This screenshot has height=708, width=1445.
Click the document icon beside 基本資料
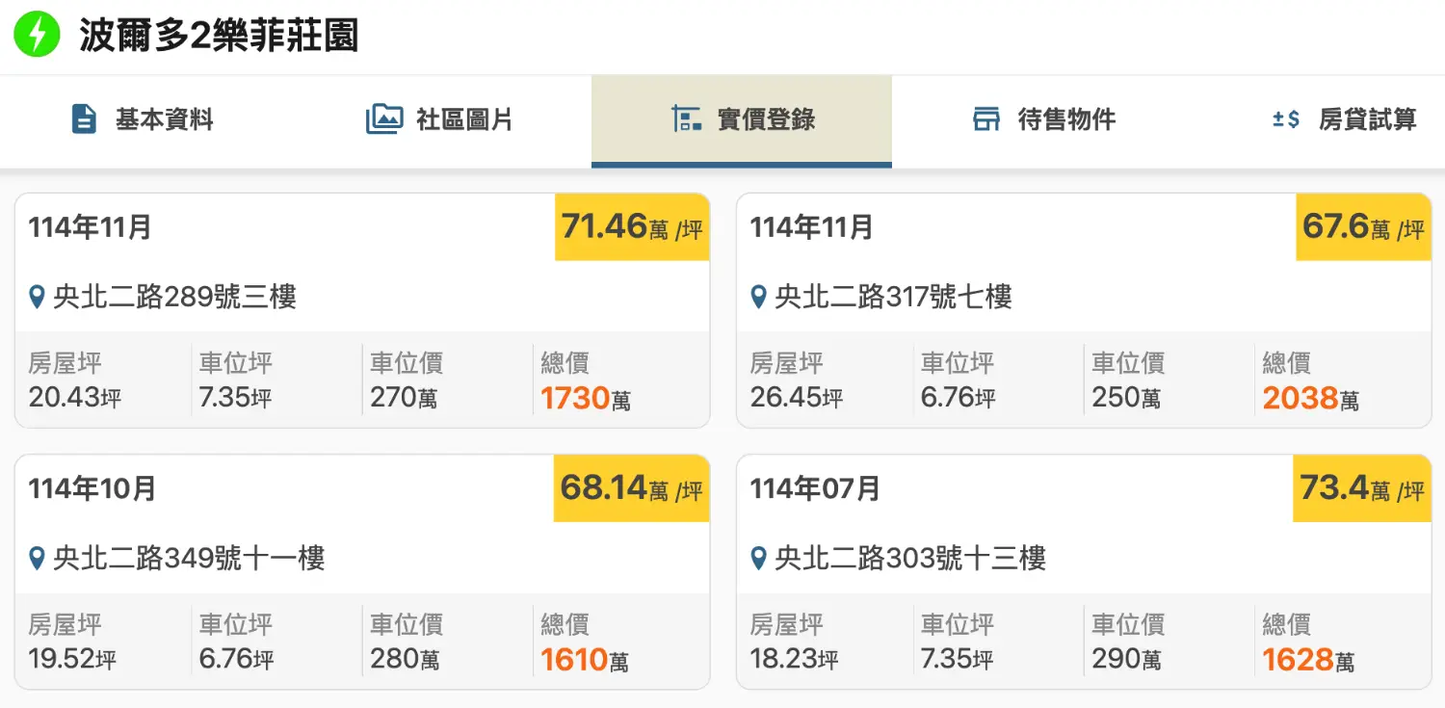tap(85, 119)
